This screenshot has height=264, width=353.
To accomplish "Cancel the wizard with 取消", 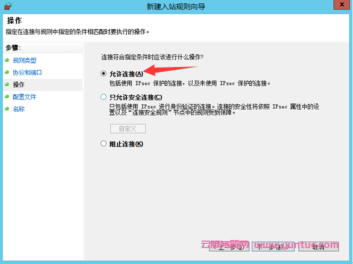I will coord(318,247).
